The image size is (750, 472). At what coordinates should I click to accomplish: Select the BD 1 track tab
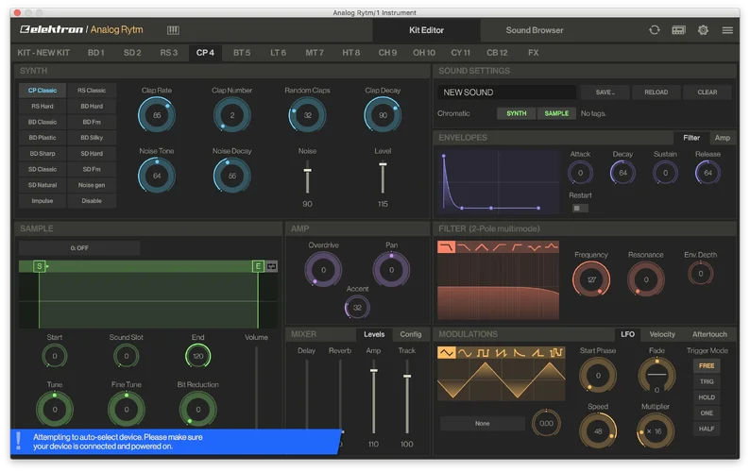coord(95,53)
